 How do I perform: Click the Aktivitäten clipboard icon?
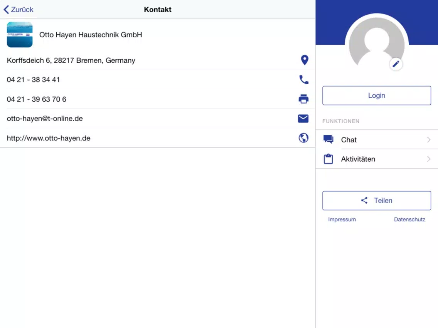point(328,159)
